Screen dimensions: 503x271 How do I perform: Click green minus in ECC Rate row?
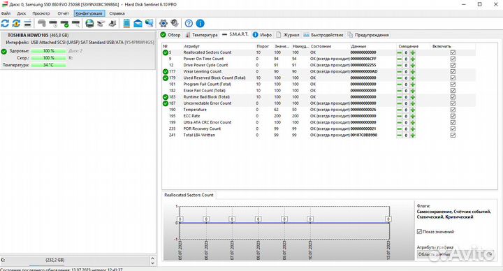pyautogui.click(x=400, y=116)
